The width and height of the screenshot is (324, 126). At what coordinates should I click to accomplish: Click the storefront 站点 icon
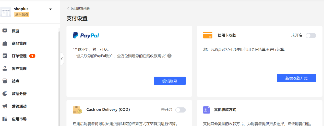(5, 81)
